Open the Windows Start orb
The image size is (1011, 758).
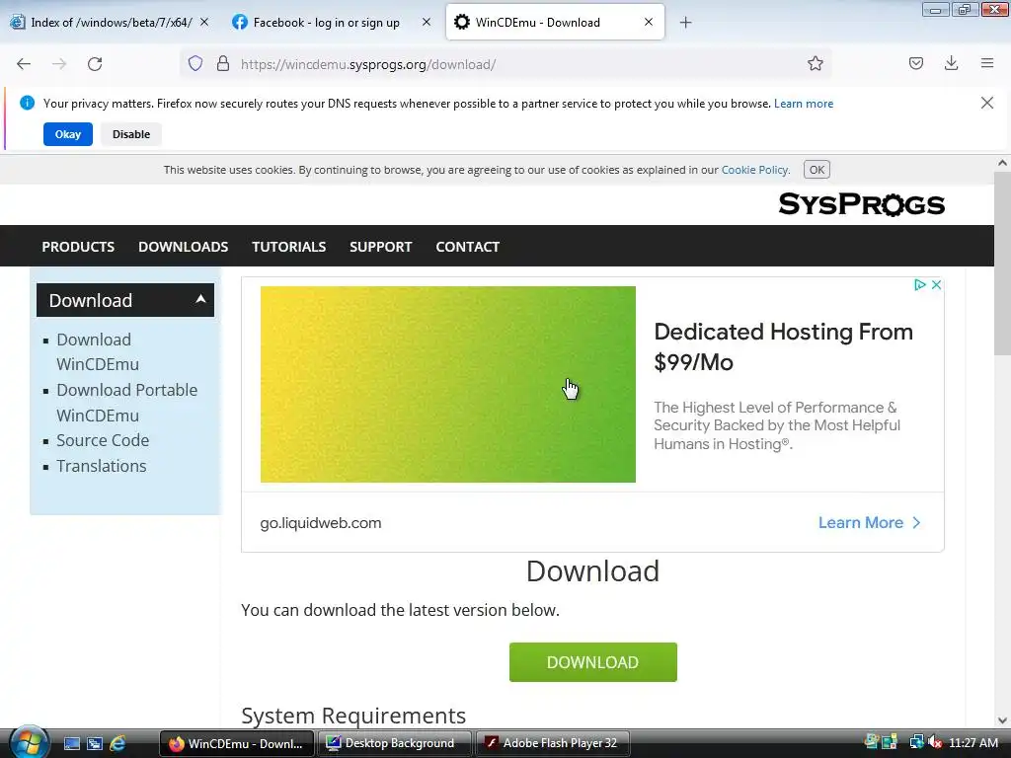[29, 742]
